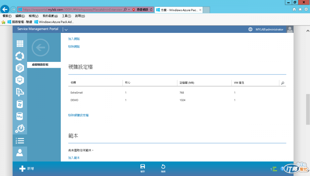Expand address bar search dropdown arrow
310x176 pixels.
[x=129, y=9]
